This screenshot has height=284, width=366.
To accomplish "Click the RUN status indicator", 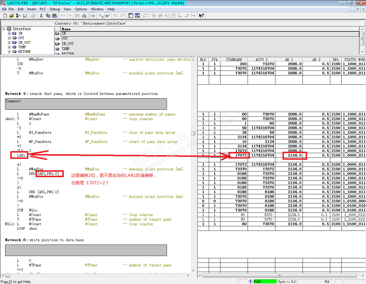I will tap(265, 281).
